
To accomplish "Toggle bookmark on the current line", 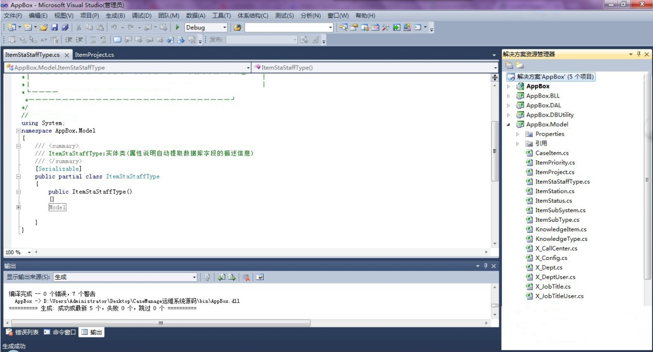I will point(117,40).
